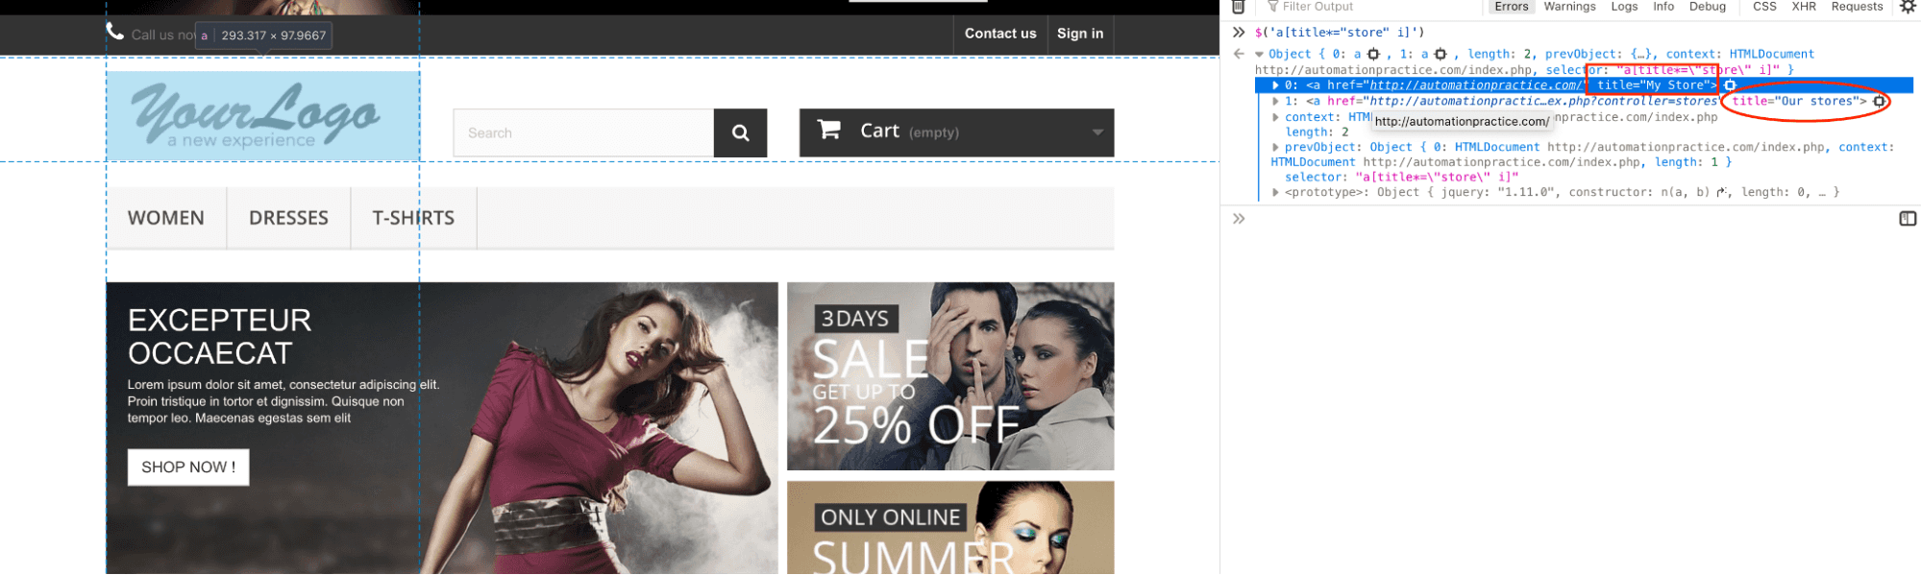The height and width of the screenshot is (575, 1921).
Task: Click in the Search input field
Action: click(x=583, y=132)
